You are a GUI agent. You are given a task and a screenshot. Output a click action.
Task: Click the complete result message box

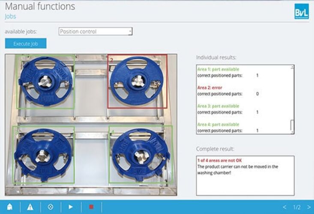245,175
